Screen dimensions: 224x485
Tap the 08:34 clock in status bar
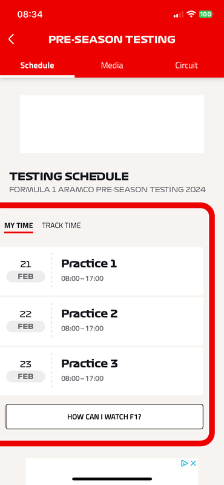[x=30, y=14]
